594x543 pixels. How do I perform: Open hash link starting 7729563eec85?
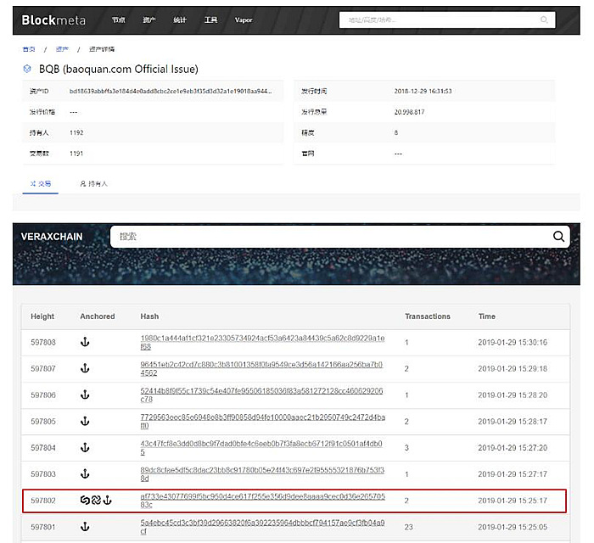click(x=263, y=422)
